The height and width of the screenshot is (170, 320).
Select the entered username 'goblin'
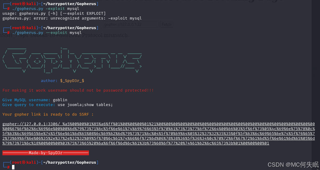(x=60, y=100)
